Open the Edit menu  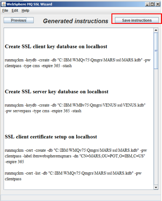coord(15,10)
